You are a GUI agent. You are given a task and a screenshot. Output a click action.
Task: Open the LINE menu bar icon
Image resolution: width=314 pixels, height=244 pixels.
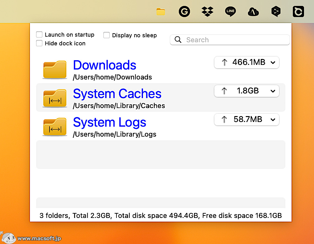click(x=230, y=11)
